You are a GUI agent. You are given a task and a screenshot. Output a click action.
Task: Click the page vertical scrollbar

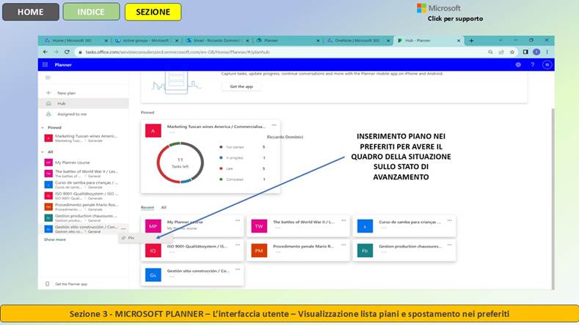[x=553, y=199]
